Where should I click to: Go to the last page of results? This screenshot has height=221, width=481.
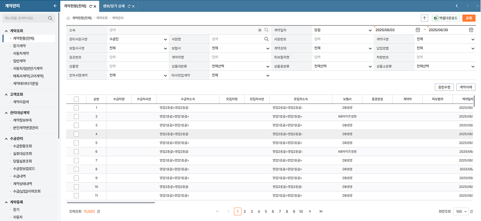click(320, 211)
